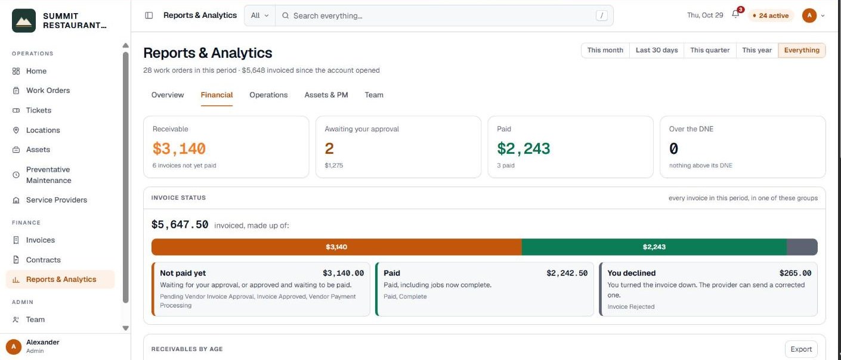
Task: Select the This quarter range
Action: tap(710, 50)
